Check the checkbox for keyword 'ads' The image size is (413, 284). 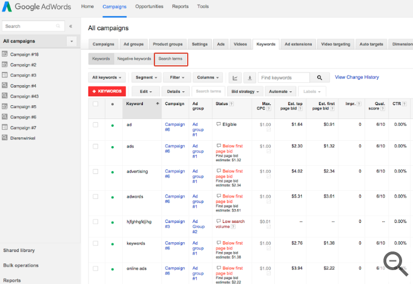95,146
